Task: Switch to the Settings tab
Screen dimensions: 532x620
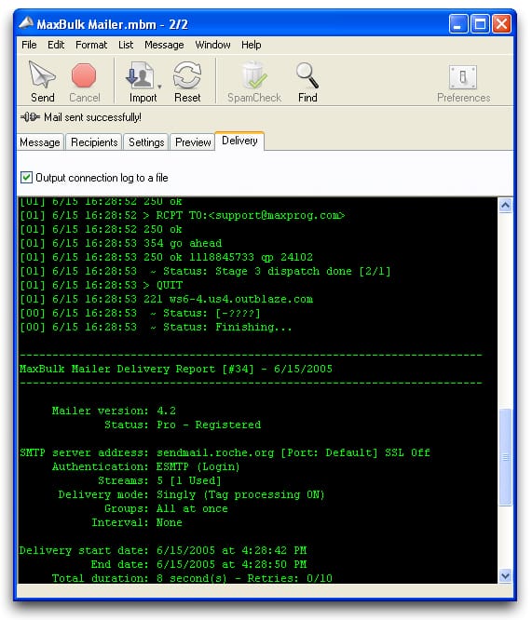Action: 146,142
